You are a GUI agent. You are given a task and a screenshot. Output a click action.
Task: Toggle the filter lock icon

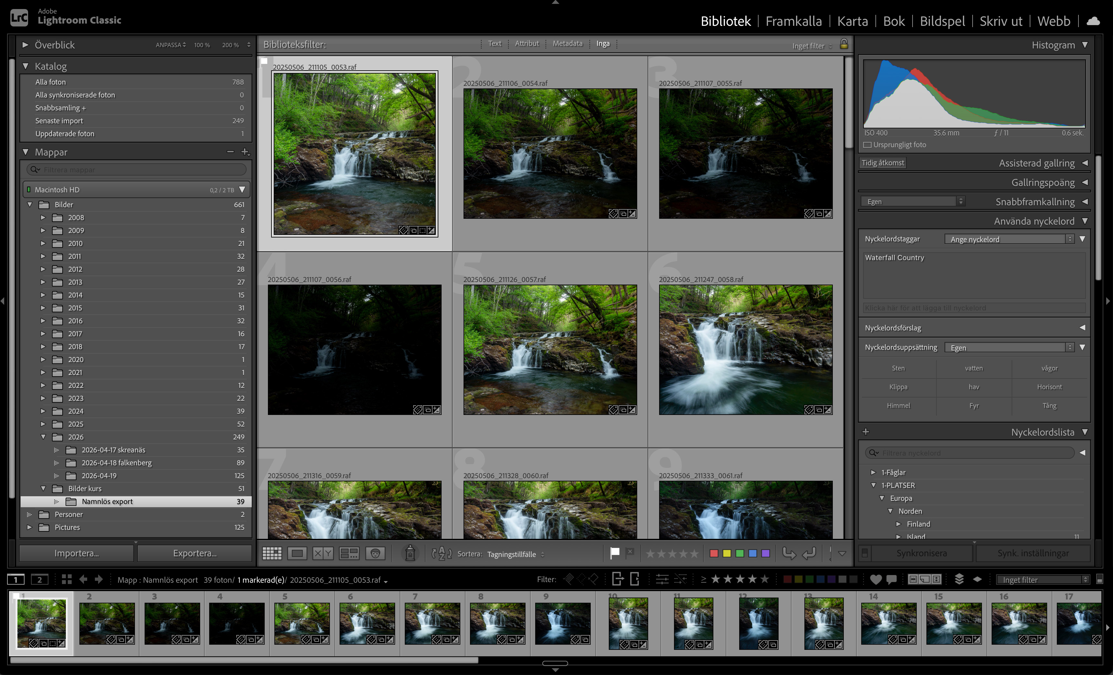pyautogui.click(x=844, y=44)
